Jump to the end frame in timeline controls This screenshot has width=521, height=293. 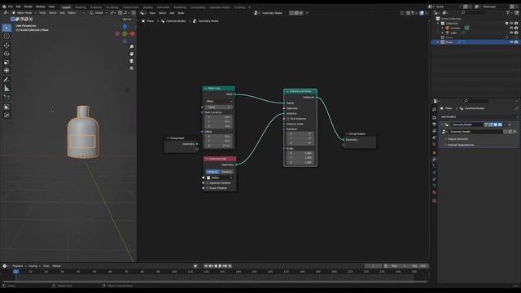[x=230, y=266]
